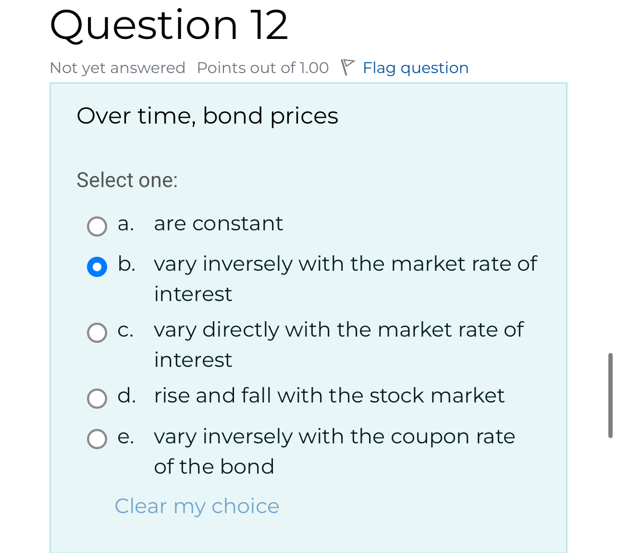Open the Flag question link
617x553 pixels.
coord(415,68)
